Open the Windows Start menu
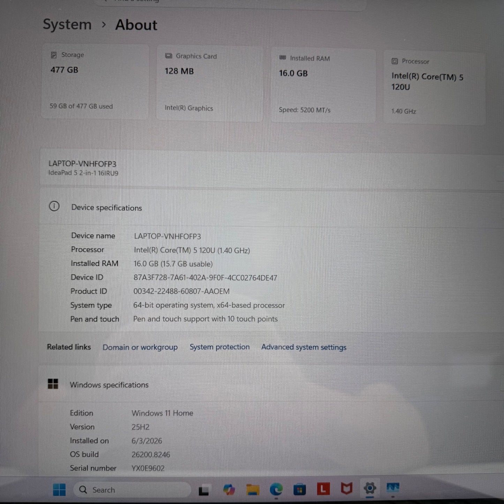The height and width of the screenshot is (504, 504). point(59,489)
